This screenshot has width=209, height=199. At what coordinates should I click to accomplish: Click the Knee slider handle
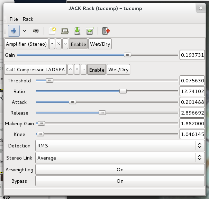click(x=40, y=134)
